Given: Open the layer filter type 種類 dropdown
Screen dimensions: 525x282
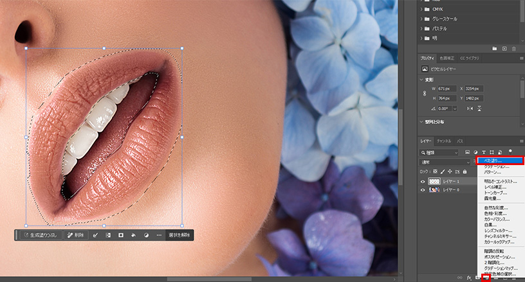Looking at the screenshot, I should point(439,152).
